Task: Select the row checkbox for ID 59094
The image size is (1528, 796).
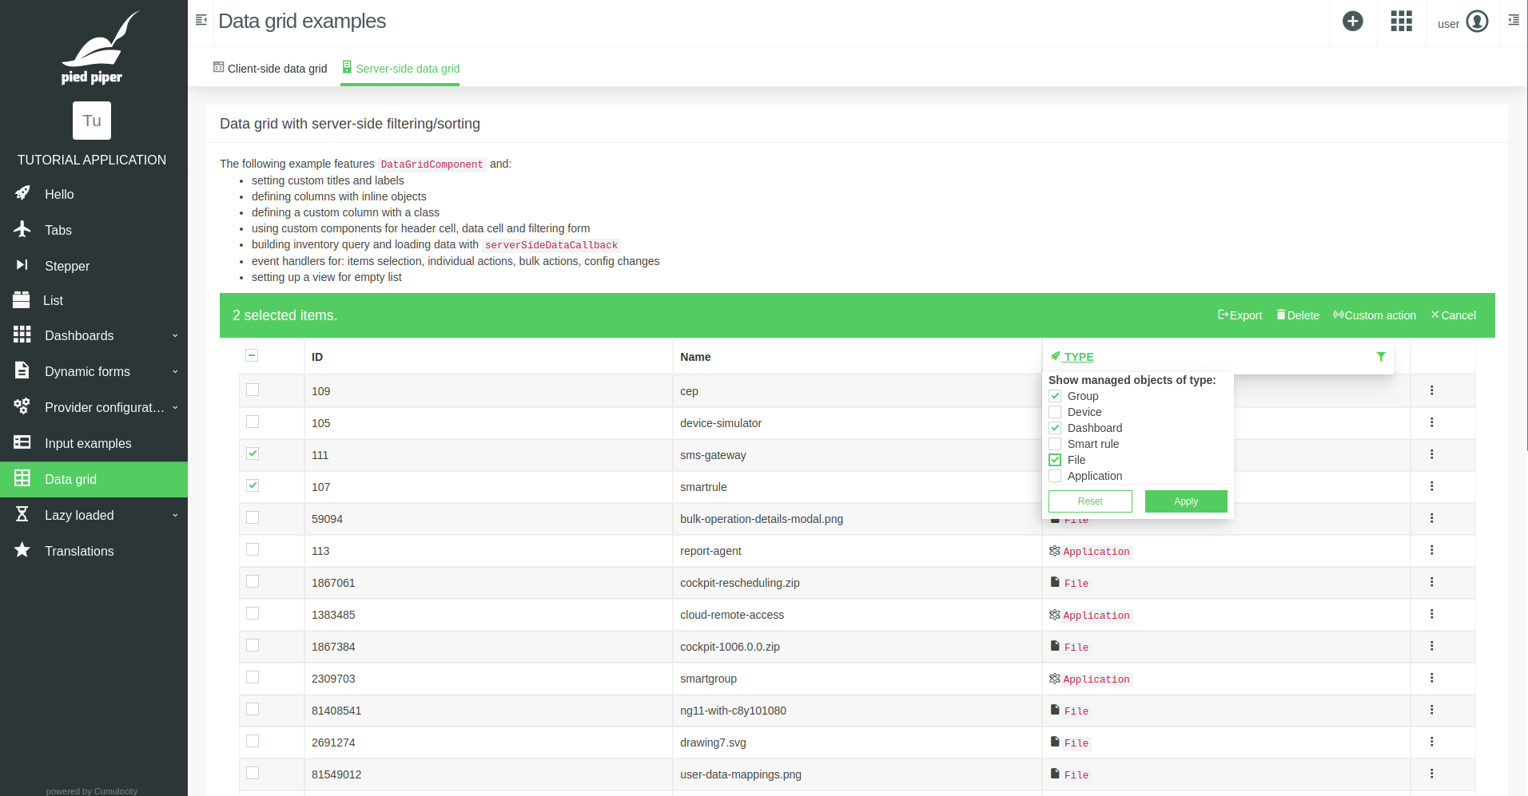Action: coord(253,517)
